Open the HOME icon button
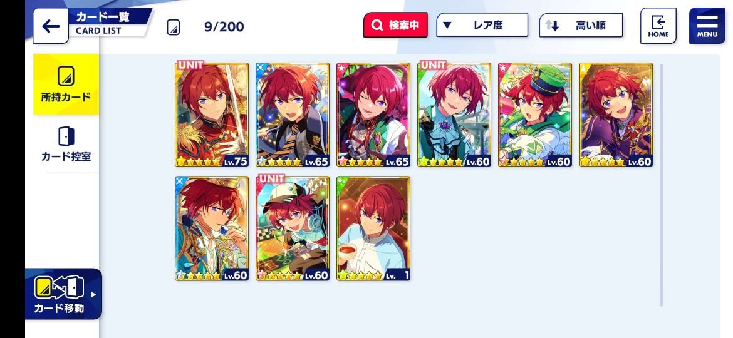733x338 pixels. point(658,26)
